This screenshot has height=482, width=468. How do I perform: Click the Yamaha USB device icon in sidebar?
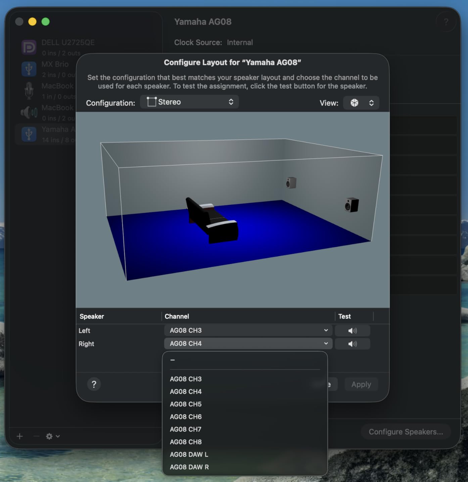coord(29,134)
